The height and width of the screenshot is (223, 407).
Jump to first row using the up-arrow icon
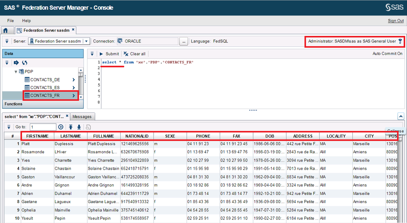click(x=70, y=127)
